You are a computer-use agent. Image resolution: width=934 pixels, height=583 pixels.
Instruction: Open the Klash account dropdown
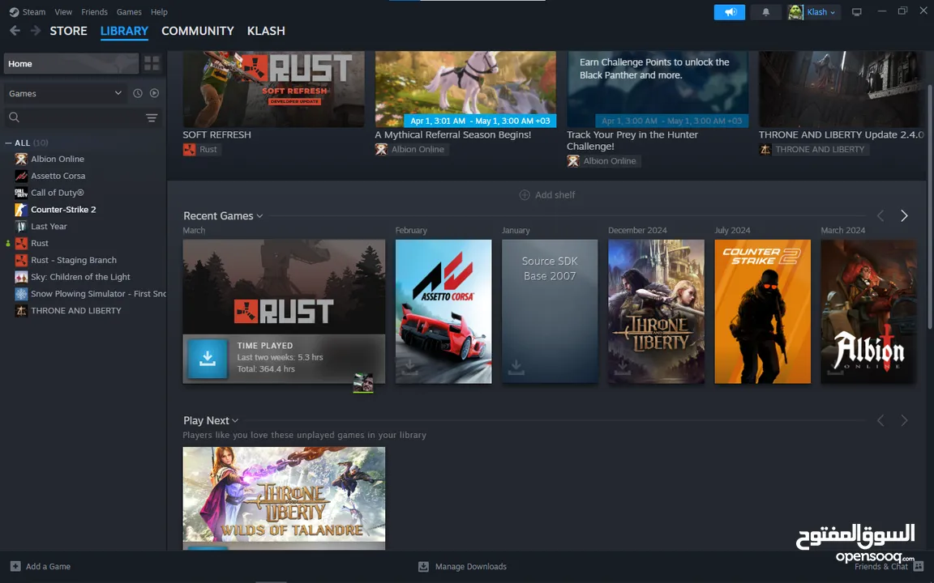pos(824,12)
